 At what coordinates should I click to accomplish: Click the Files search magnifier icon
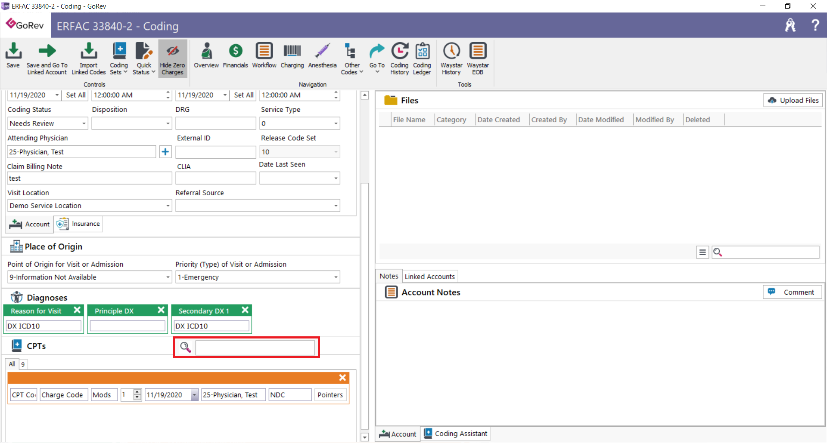(718, 252)
